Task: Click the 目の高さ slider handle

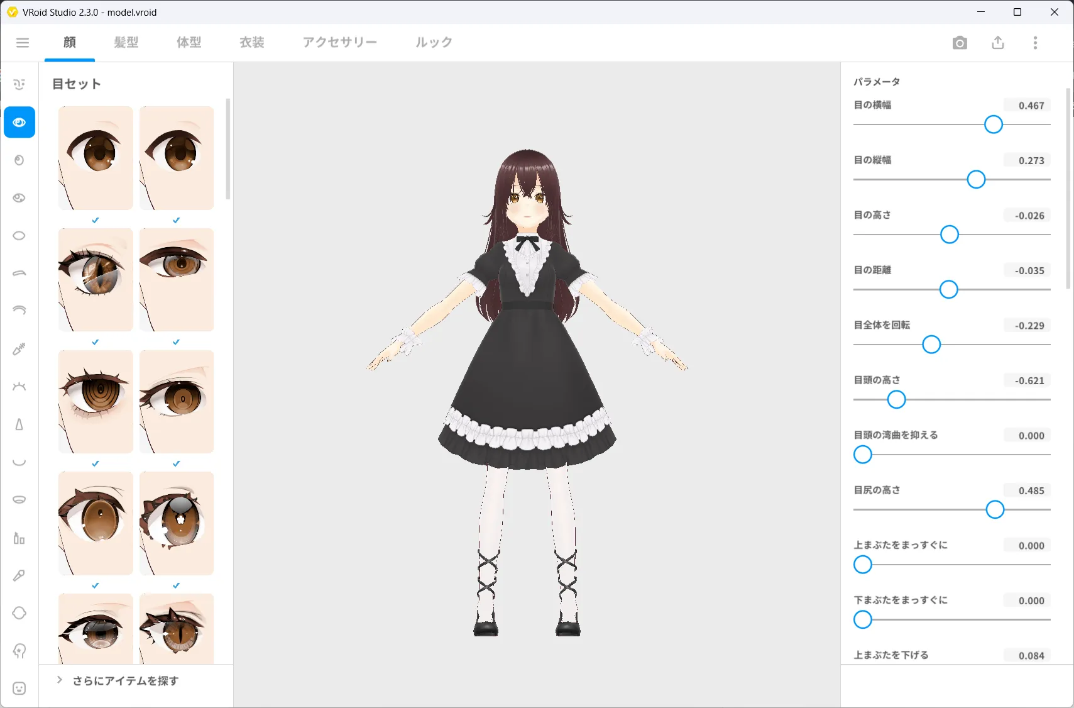Action: [x=950, y=235]
